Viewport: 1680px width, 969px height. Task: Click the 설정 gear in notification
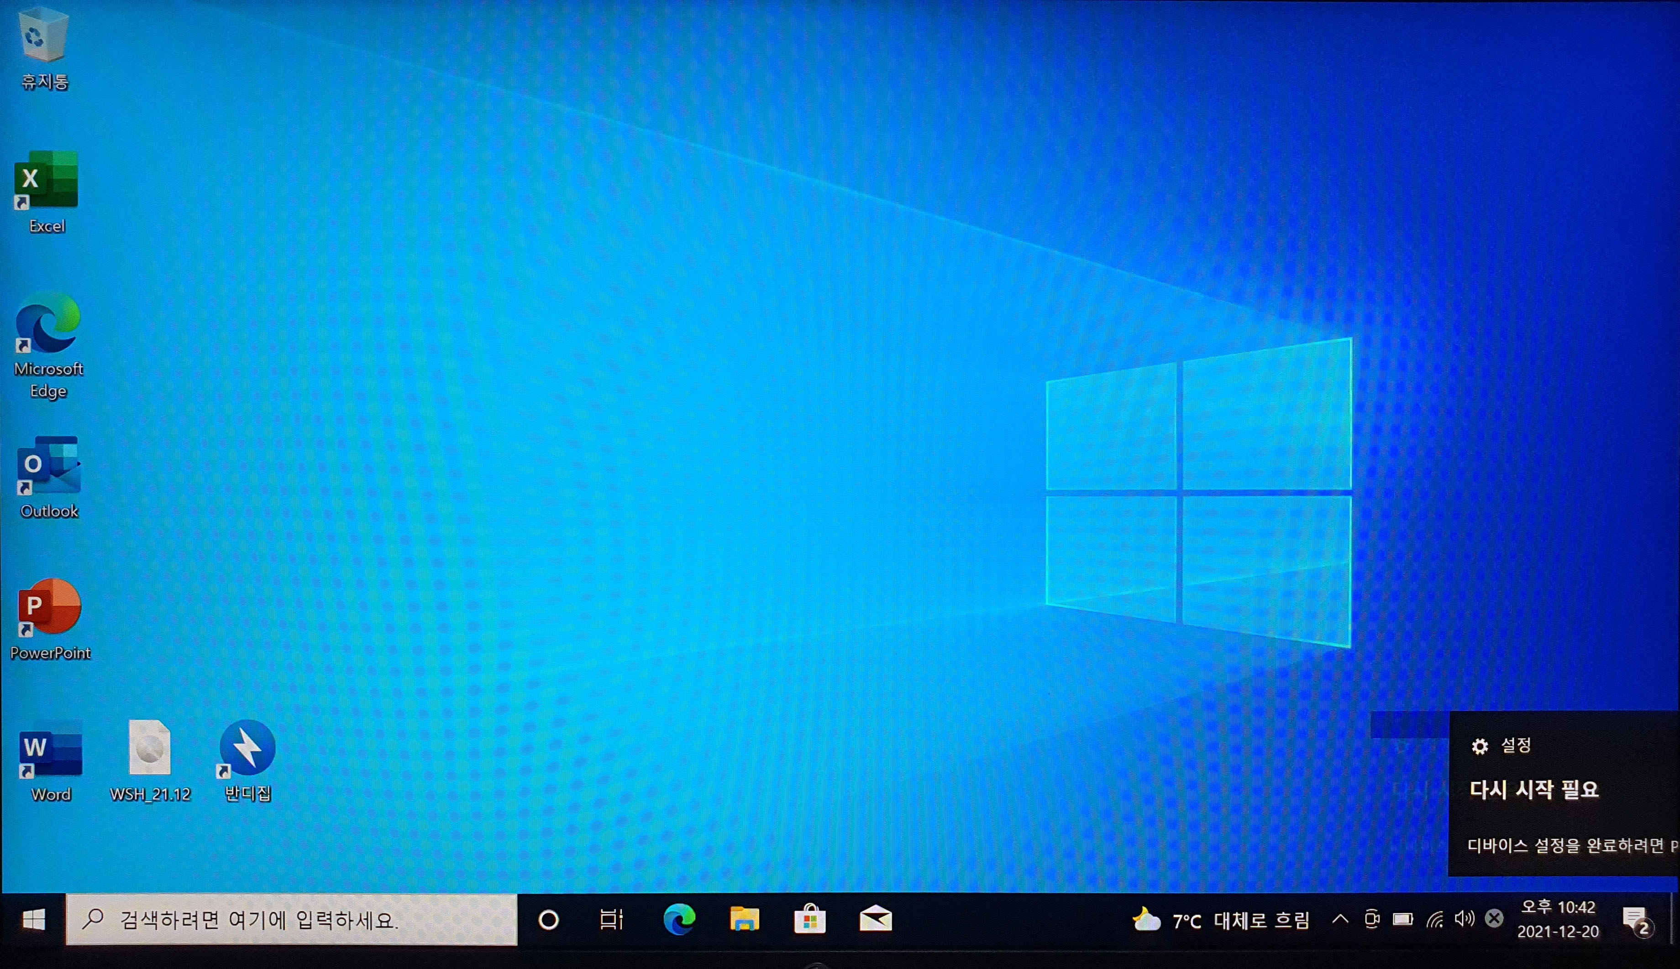click(1480, 747)
